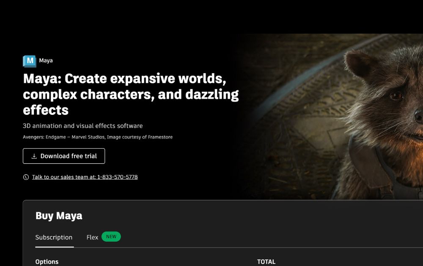
Task: Click the "Options" label
Action: coord(47,262)
